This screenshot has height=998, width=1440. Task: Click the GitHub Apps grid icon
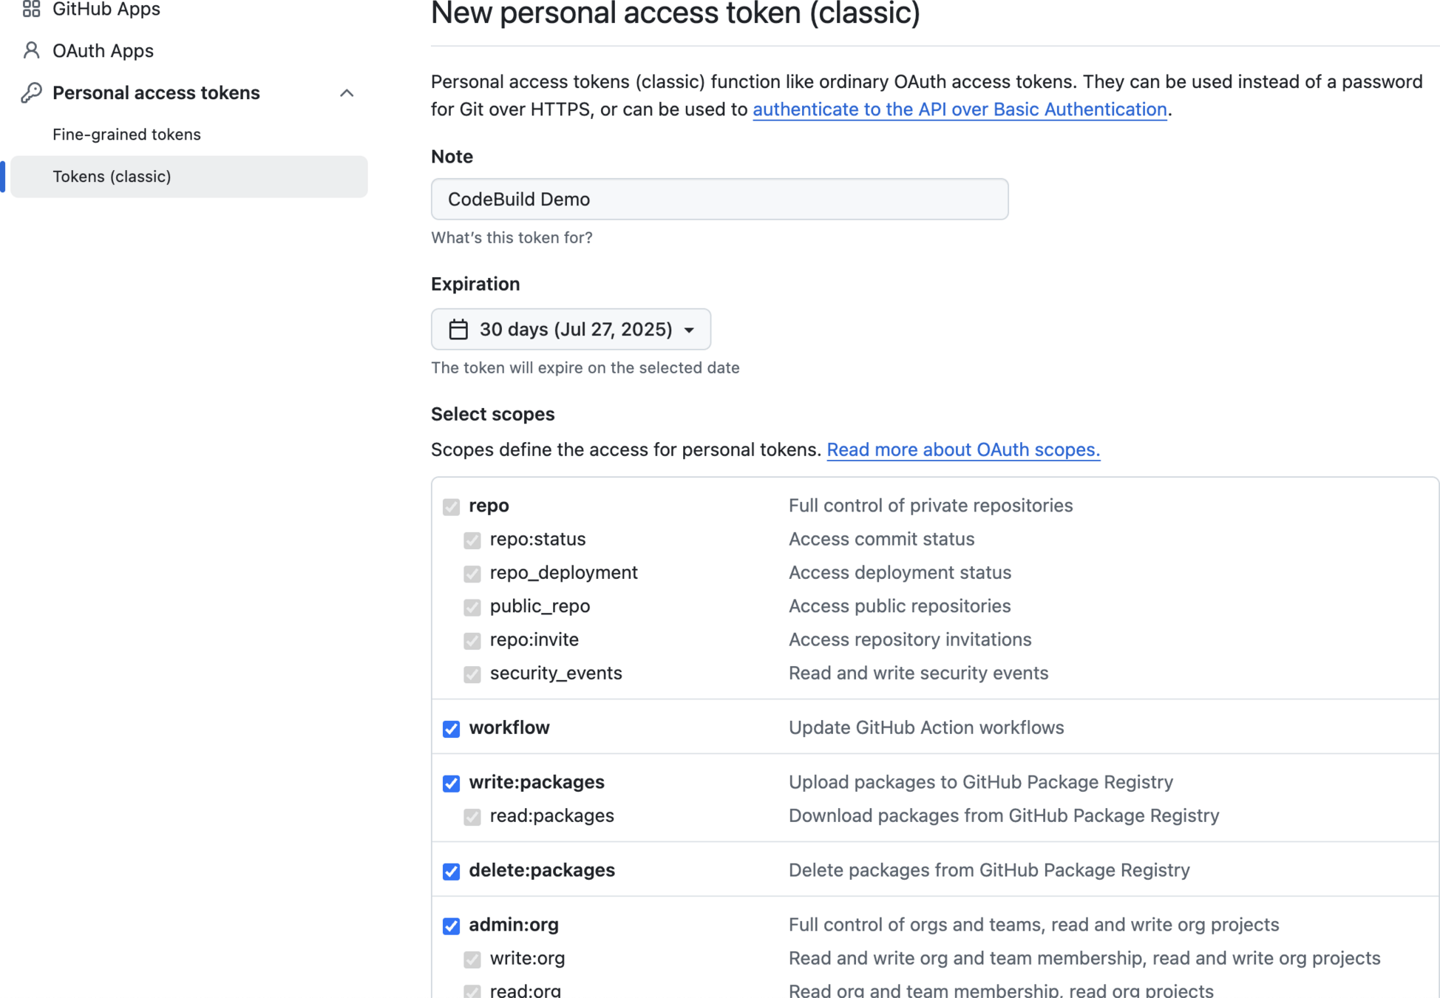(31, 9)
